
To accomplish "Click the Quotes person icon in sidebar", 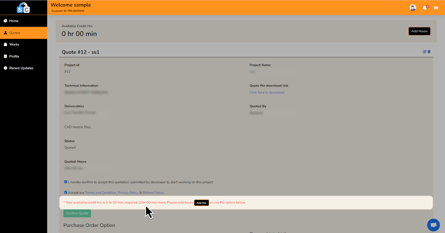I will tap(5, 33).
